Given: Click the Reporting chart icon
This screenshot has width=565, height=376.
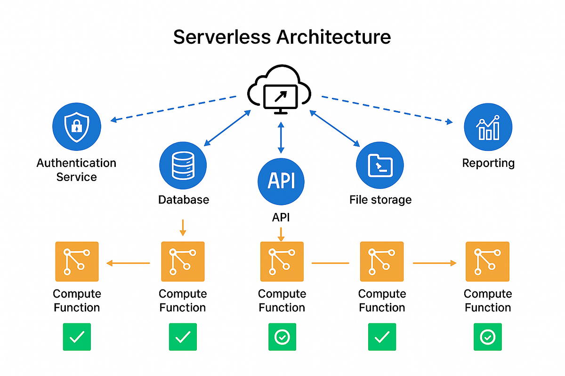Looking at the screenshot, I should coord(488,126).
